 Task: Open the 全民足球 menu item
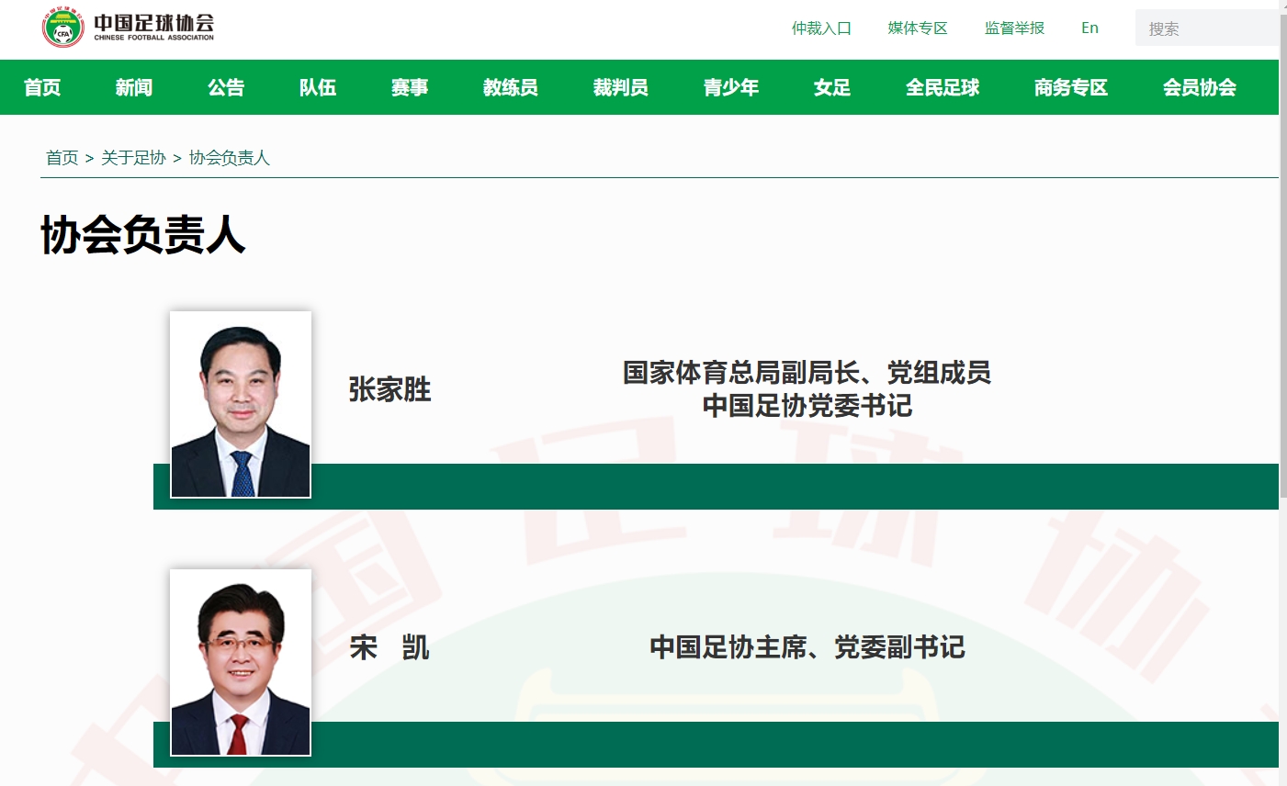(x=943, y=87)
